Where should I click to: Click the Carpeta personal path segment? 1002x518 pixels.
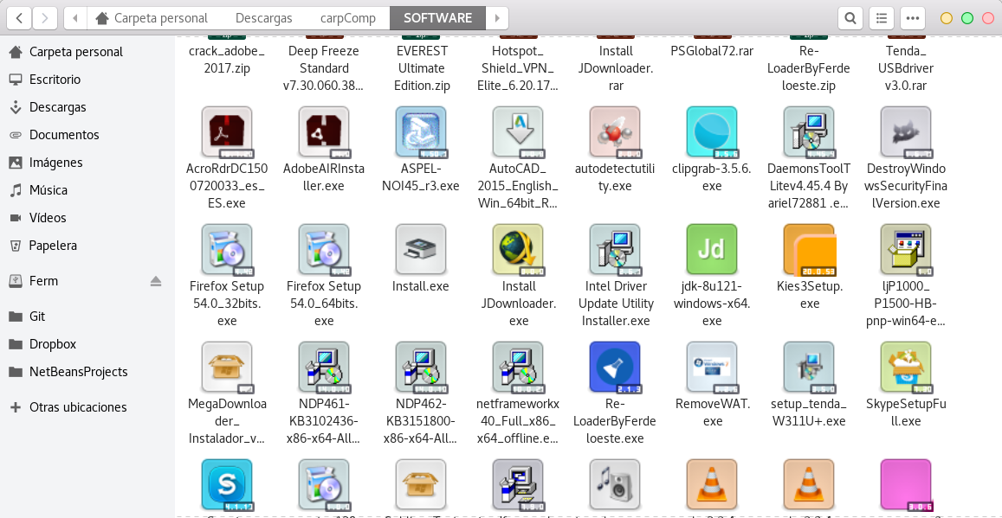152,18
